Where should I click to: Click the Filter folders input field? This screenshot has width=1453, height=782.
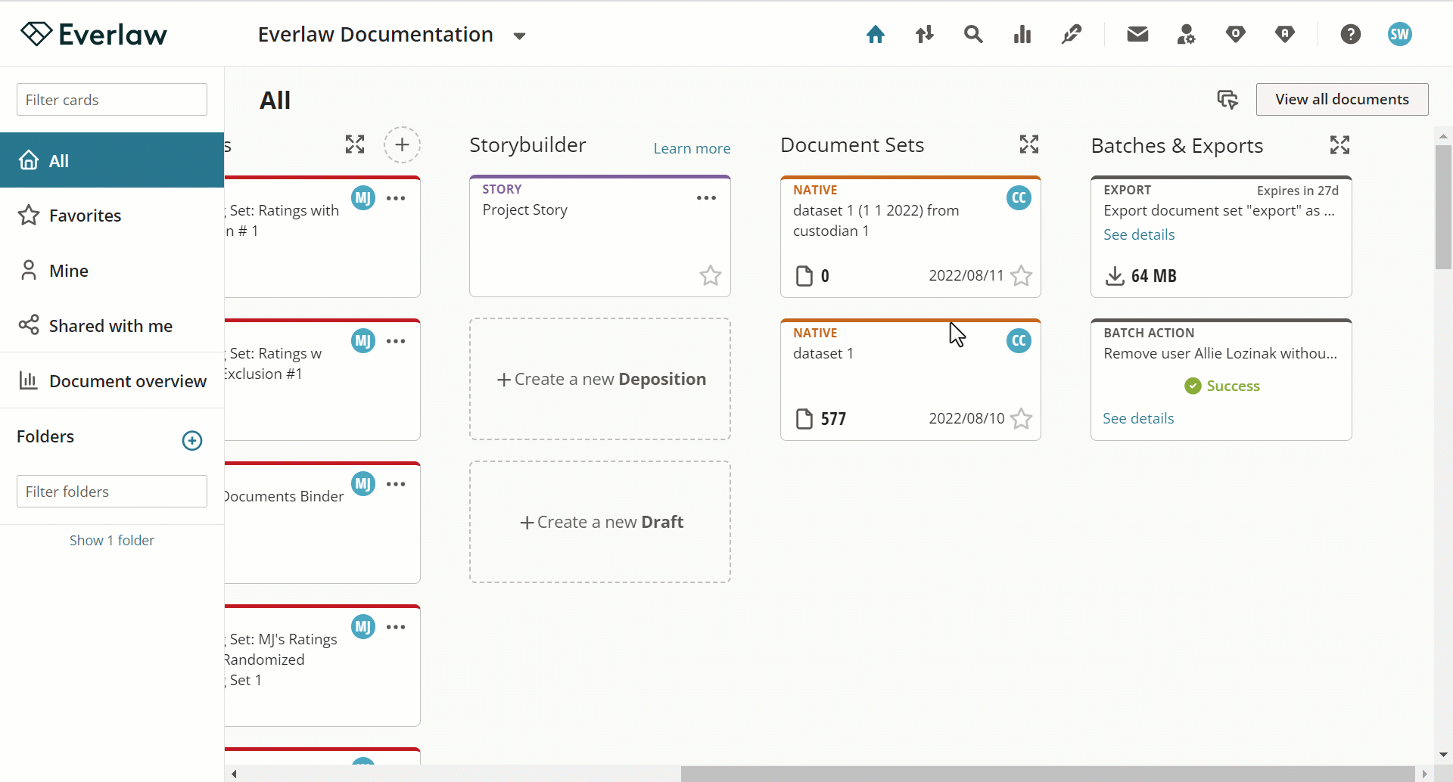coord(112,492)
